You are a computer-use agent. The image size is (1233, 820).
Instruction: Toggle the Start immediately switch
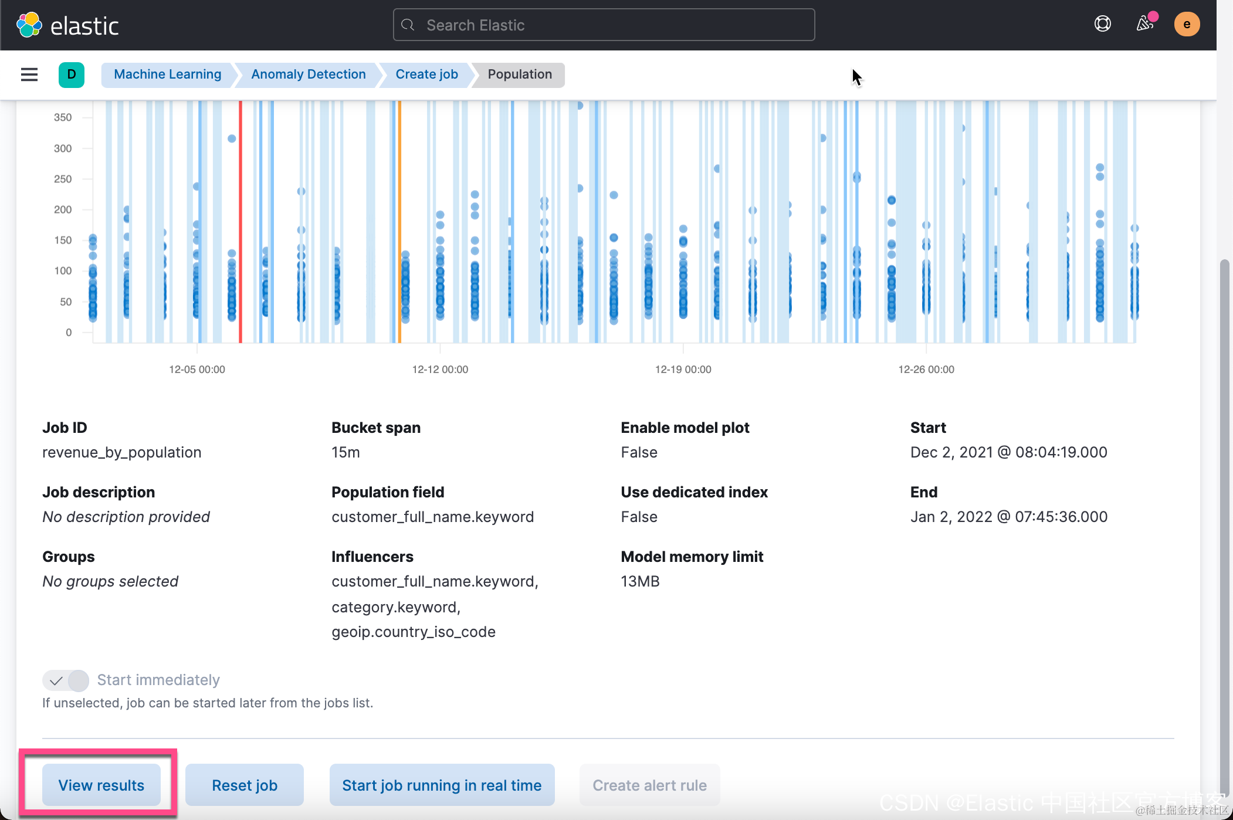tap(66, 680)
